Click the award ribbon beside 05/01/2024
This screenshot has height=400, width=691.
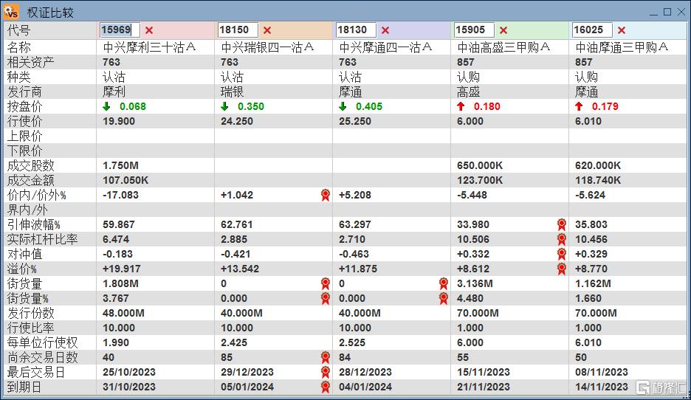pyautogui.click(x=326, y=387)
